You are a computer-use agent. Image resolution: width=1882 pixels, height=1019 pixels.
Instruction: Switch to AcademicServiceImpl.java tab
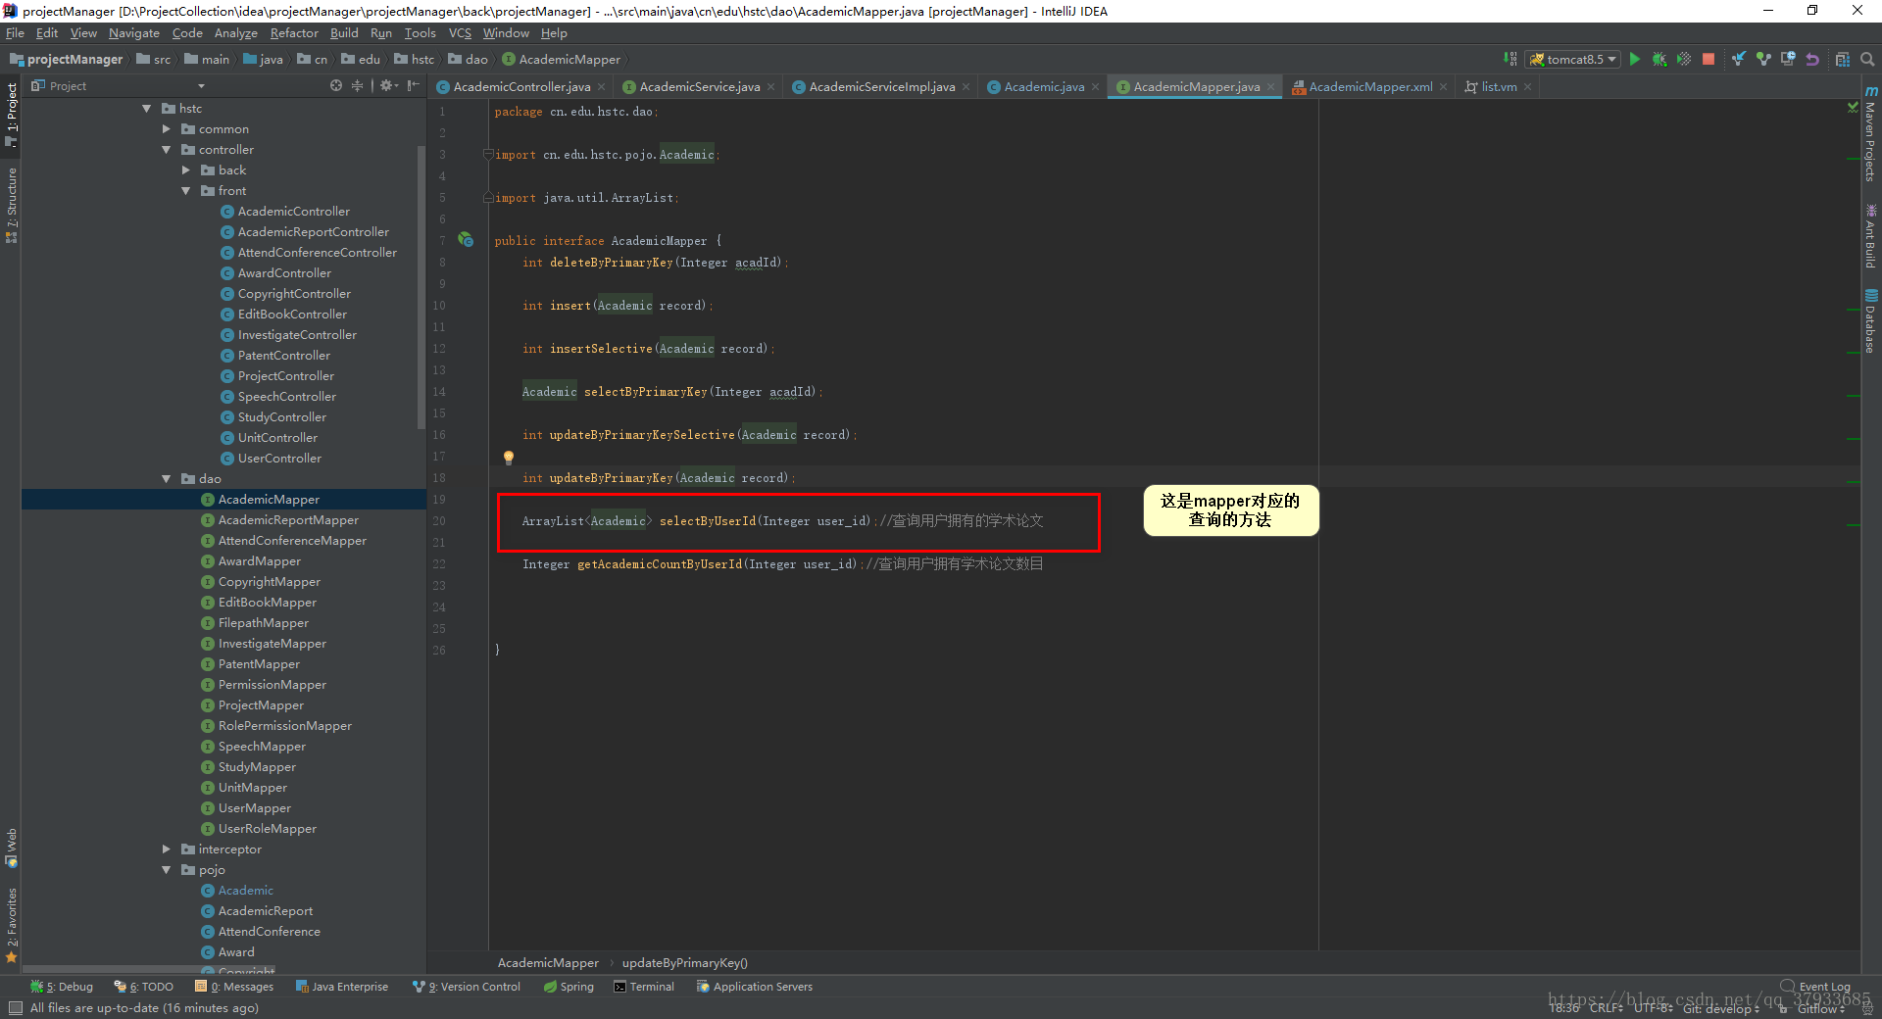click(881, 87)
